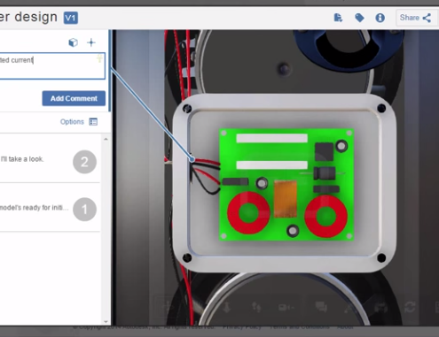This screenshot has width=439, height=337.
Task: Show design details via info icon
Action: tap(380, 18)
